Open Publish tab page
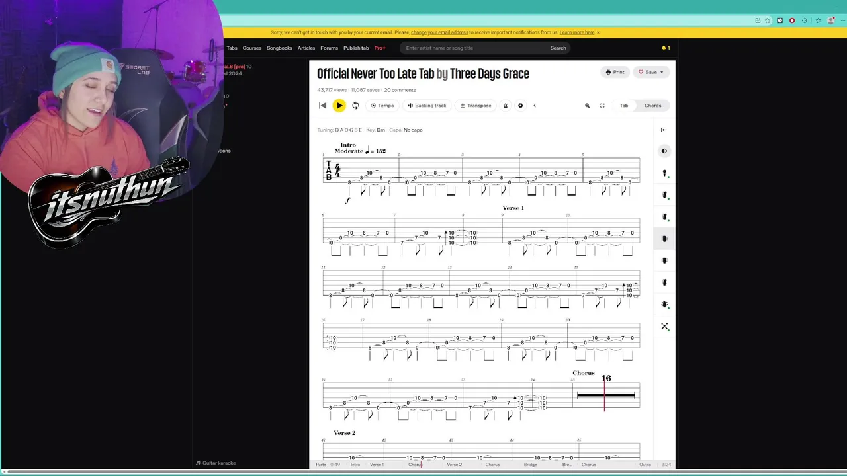The image size is (847, 476). coord(356,48)
